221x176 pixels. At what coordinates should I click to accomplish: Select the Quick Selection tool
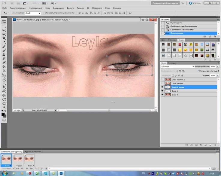(x=4, y=34)
